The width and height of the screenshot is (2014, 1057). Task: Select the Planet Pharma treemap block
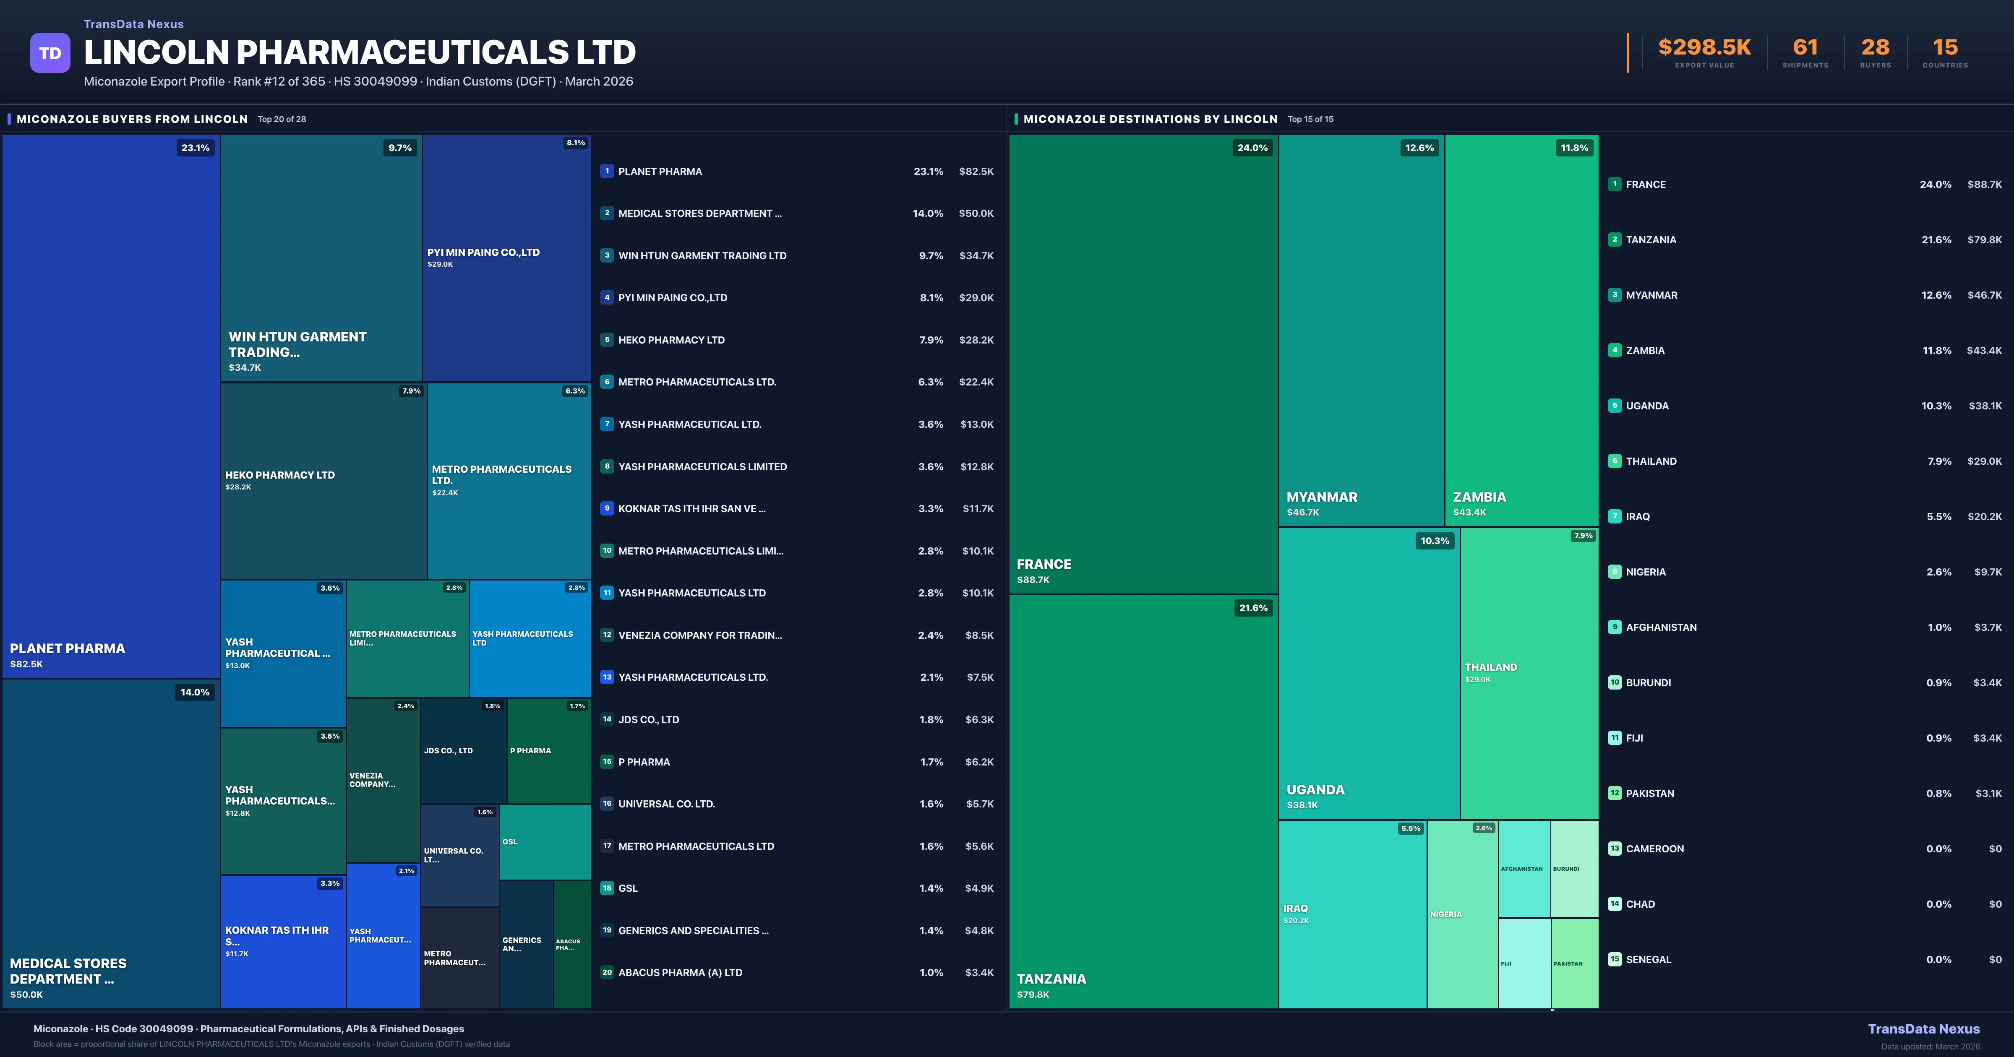click(x=111, y=406)
